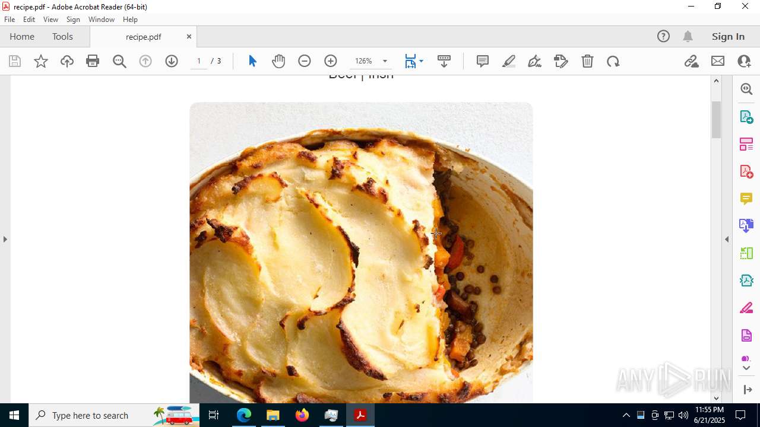
Task: Click the Sign In link
Action: tap(728, 36)
